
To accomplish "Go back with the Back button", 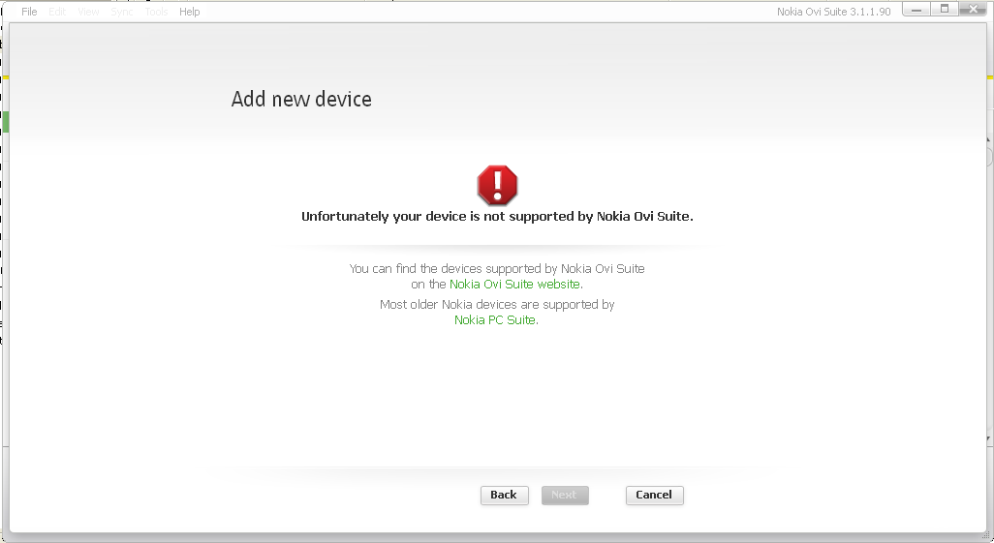I will (504, 495).
